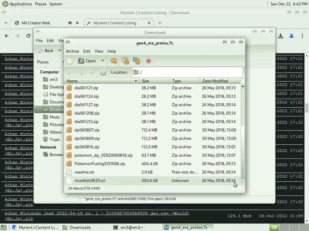309x231 pixels.
Task: Select rtceditds0620.srl file
Action: [x=152, y=181]
